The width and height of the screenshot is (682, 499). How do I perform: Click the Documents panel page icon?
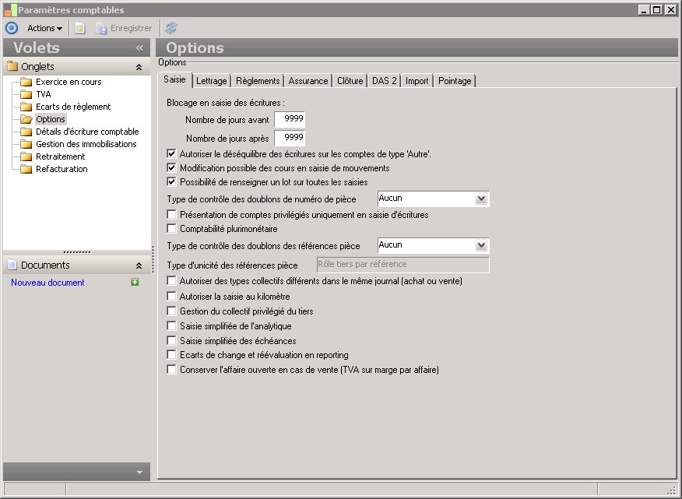click(12, 265)
